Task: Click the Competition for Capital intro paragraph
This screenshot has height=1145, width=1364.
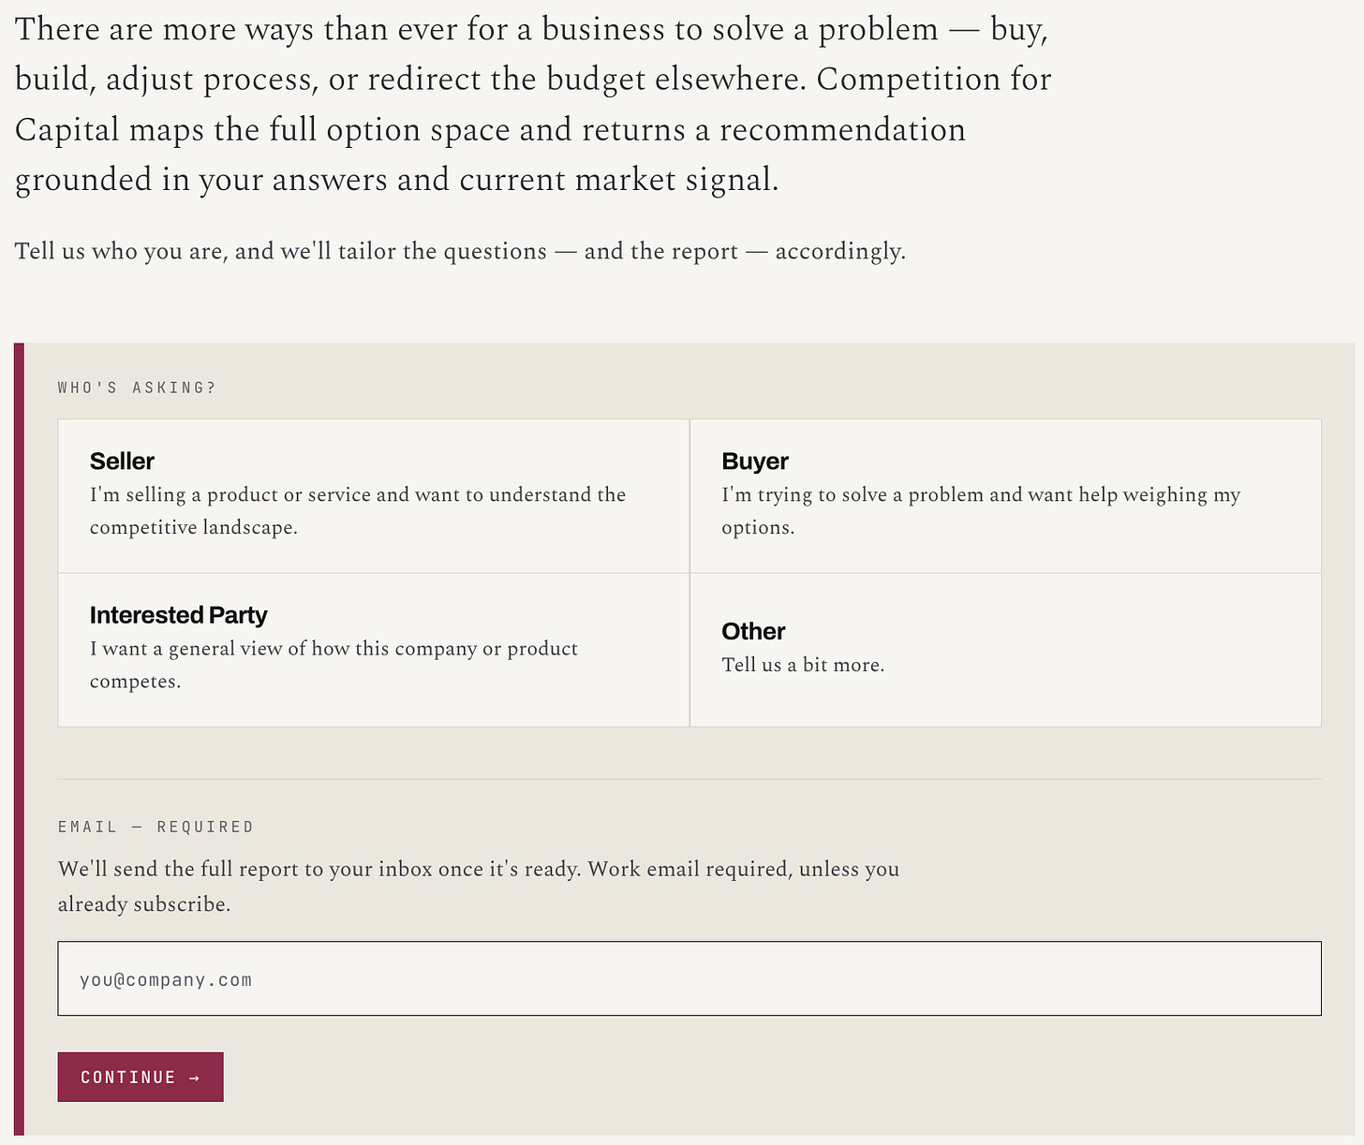Action: click(x=533, y=104)
